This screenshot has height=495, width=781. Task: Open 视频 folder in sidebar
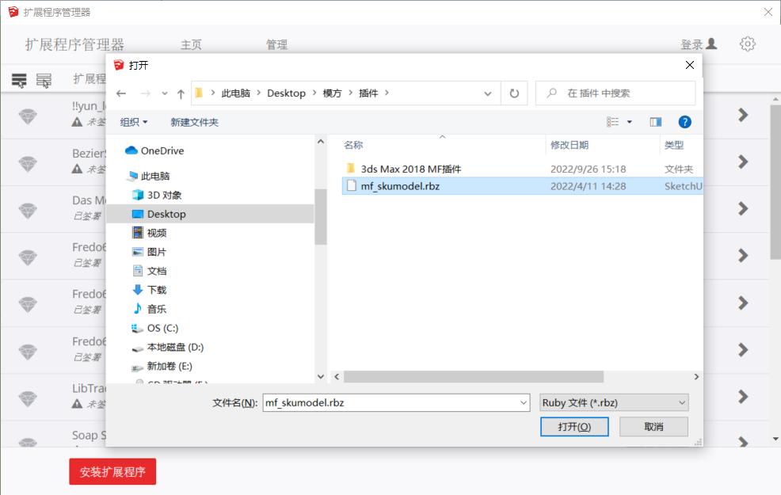[x=149, y=233]
